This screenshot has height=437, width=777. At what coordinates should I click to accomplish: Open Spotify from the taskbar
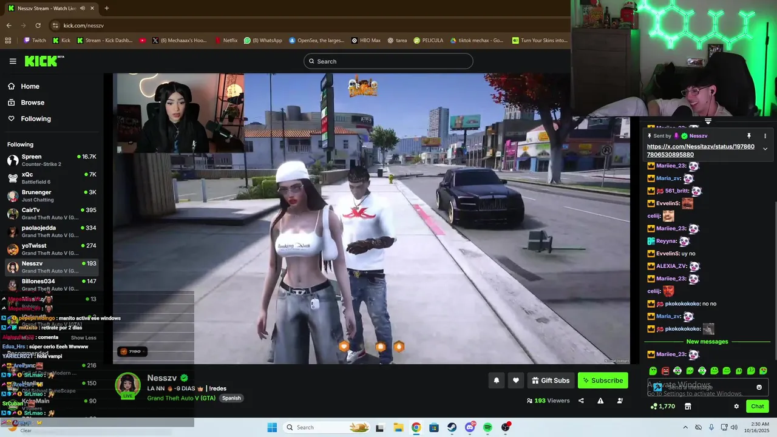487,427
